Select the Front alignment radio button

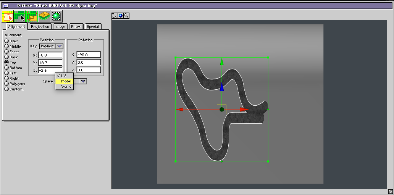tap(6, 52)
